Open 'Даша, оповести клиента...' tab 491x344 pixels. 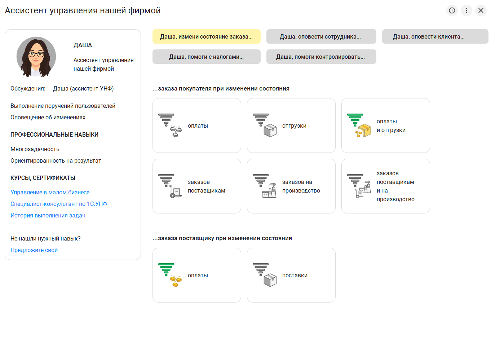(435, 36)
